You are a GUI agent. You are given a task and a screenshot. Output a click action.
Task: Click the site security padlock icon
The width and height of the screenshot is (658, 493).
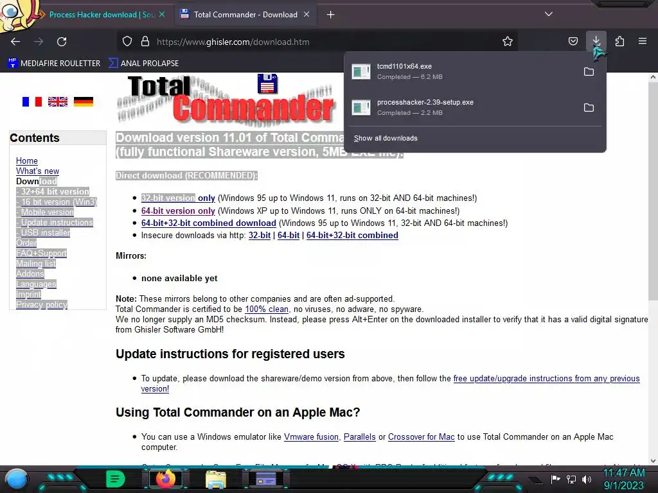[x=145, y=42]
